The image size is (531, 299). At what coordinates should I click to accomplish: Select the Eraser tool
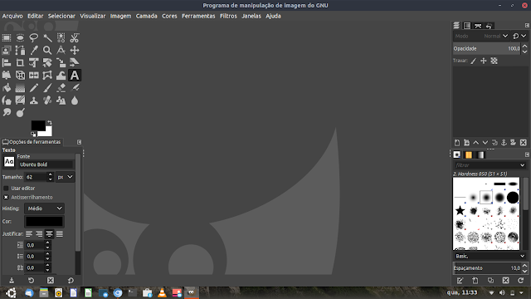coord(61,88)
